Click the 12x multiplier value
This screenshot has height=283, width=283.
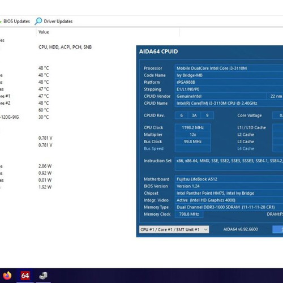[193, 135]
